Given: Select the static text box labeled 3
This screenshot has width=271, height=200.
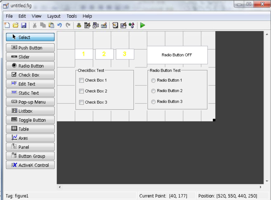Looking at the screenshot, I should (125, 54).
